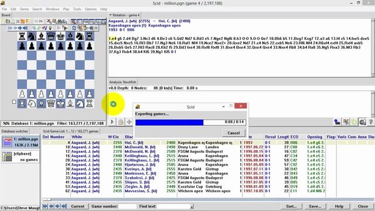
Task: Jump to end of game
Action: pyautogui.click(x=25, y=28)
